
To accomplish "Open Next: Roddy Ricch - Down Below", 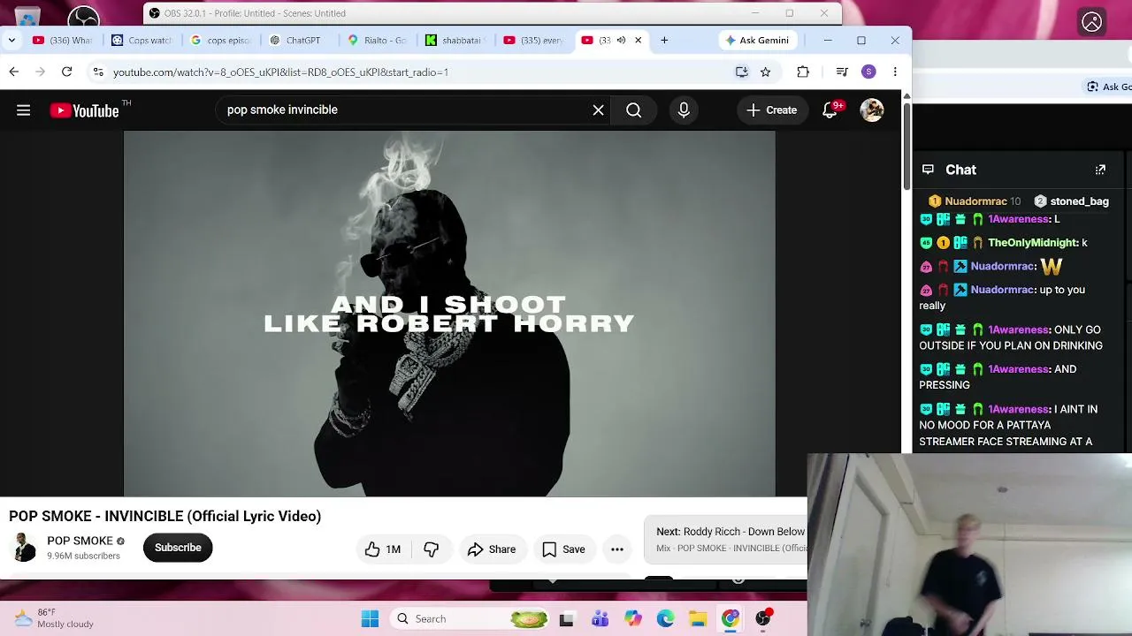I will coord(730,532).
